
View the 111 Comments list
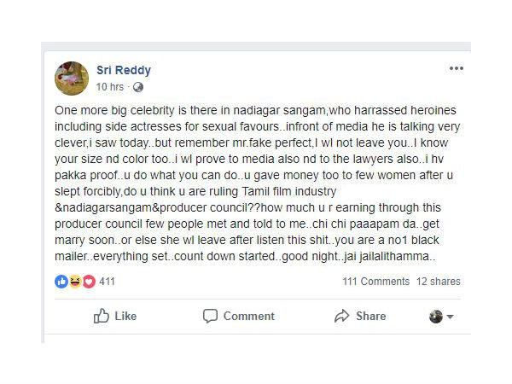pyautogui.click(x=375, y=282)
